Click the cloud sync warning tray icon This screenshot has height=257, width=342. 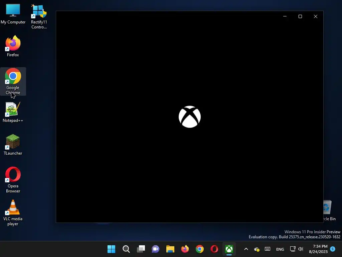[257, 249]
